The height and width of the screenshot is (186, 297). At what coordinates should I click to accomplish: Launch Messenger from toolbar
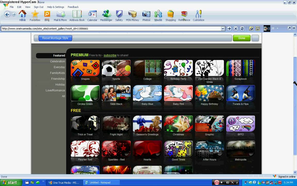106,16
